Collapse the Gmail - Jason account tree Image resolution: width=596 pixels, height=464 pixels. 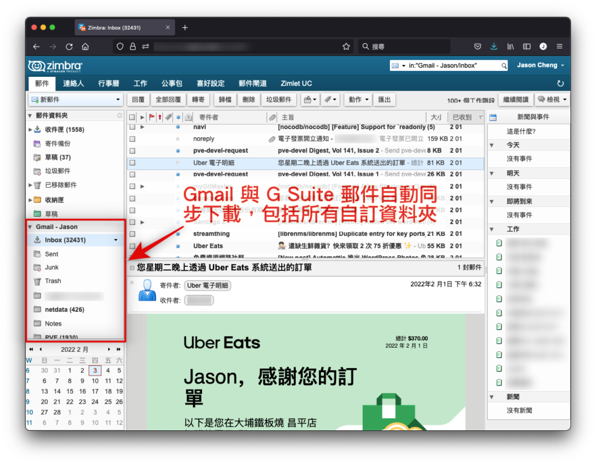[30, 227]
